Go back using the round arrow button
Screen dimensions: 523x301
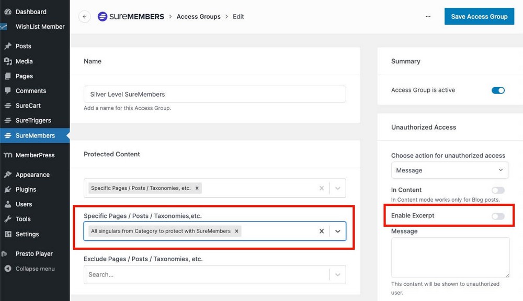pos(84,16)
